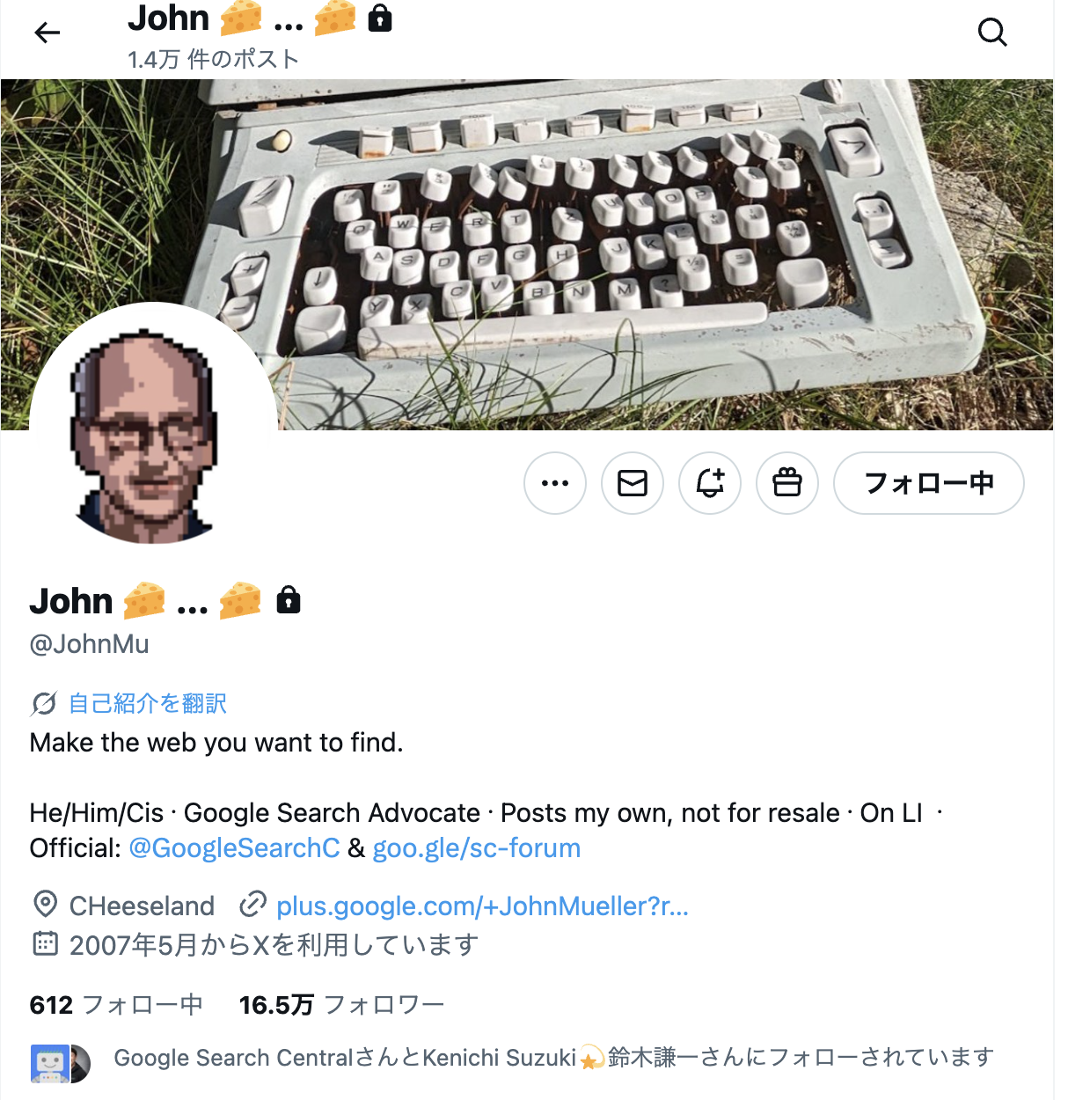
Task: View the 16.5万 フォロワー followers list
Action: (x=341, y=1005)
